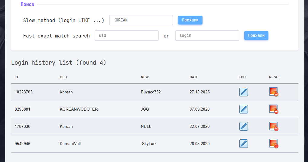Focus the login exact match input
The image size is (308, 162).
click(207, 35)
